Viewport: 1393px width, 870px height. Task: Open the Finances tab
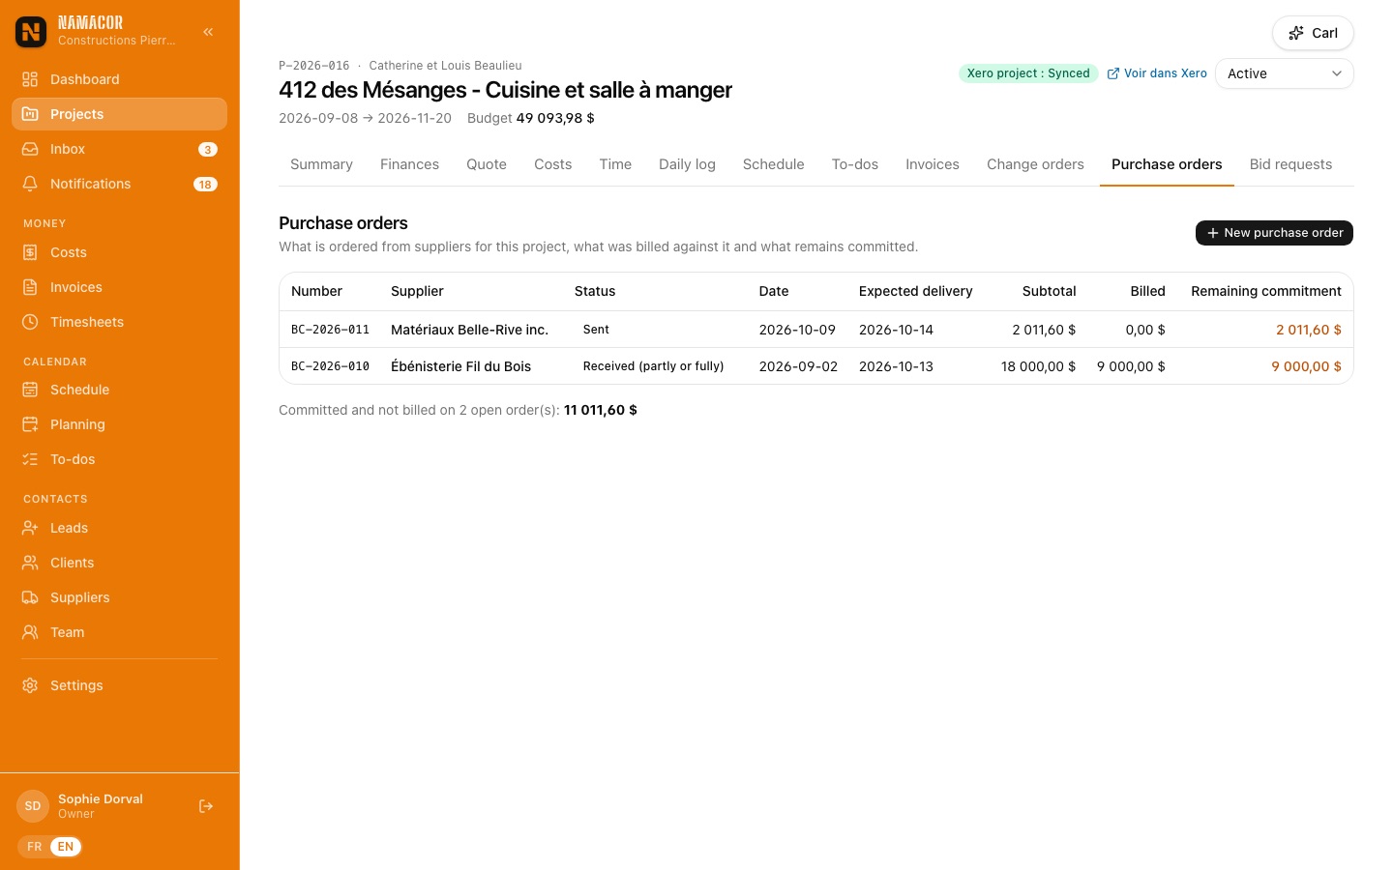click(409, 164)
